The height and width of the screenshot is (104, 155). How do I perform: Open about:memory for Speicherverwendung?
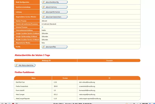(54, 7)
